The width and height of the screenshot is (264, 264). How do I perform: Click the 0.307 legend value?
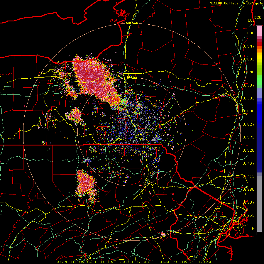click(248, 202)
